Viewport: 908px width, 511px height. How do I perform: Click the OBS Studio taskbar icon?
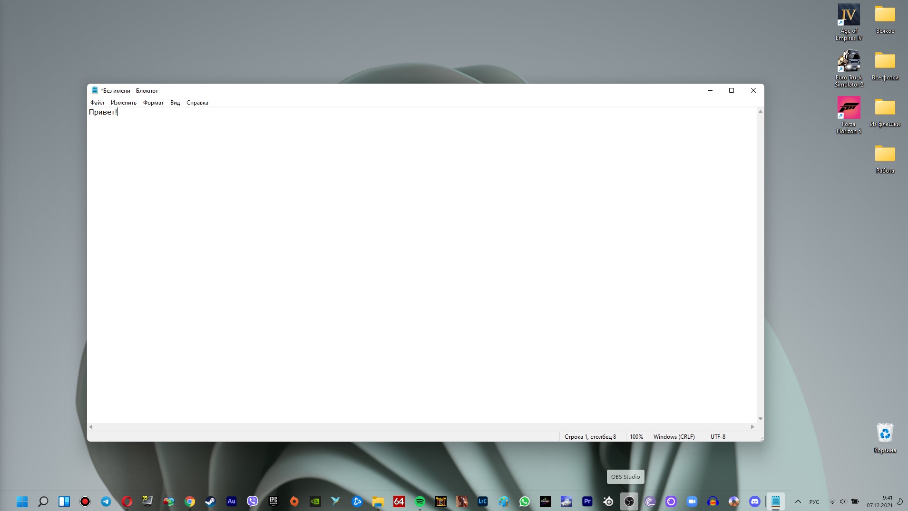(629, 501)
